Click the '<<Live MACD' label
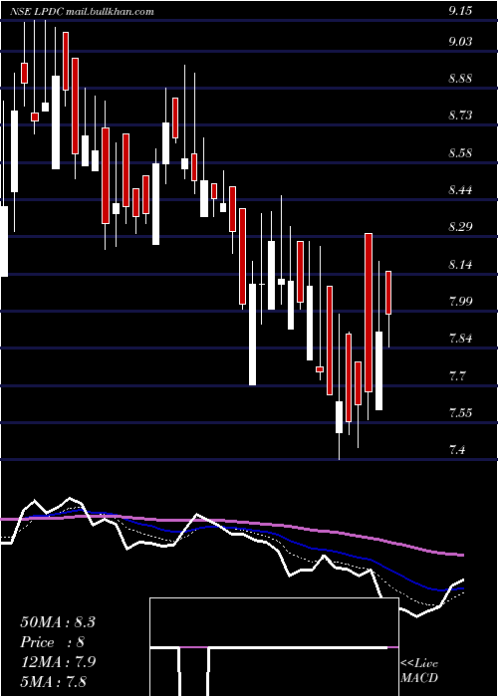 click(419, 670)
